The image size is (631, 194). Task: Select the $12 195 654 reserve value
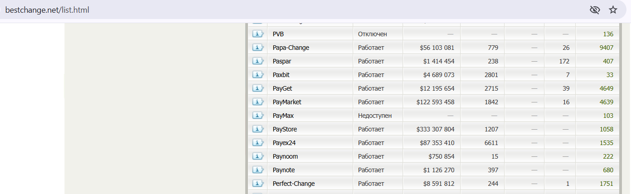pyautogui.click(x=437, y=88)
